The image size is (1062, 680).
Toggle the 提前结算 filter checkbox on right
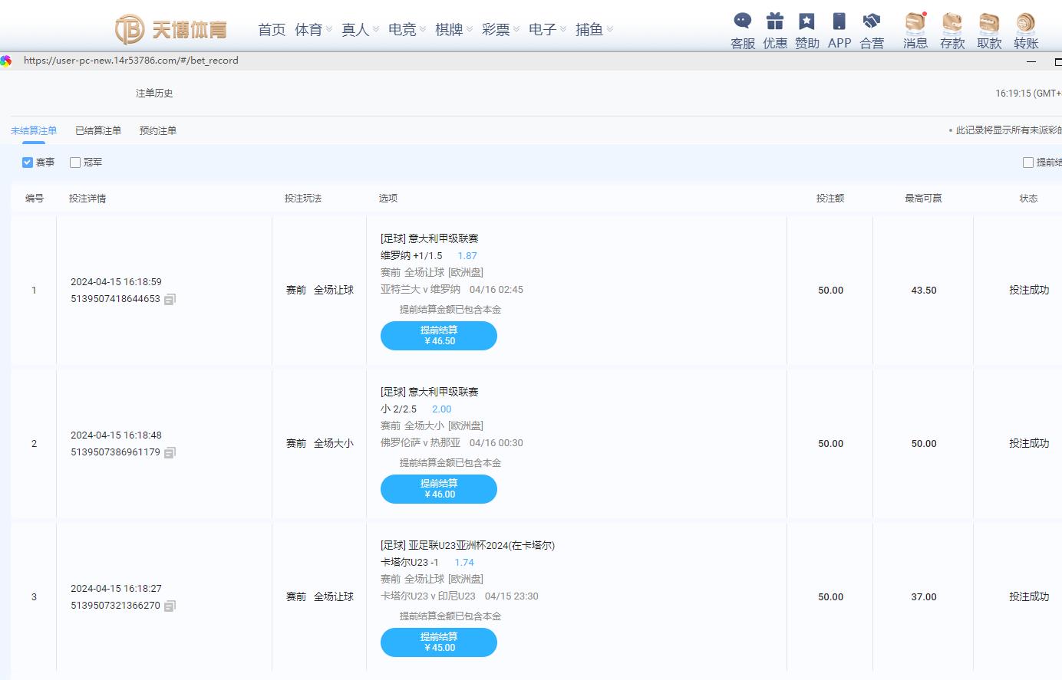1028,163
